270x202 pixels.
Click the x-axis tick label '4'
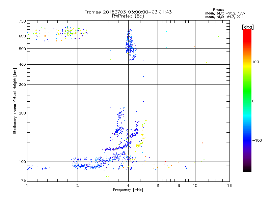coord(128,186)
